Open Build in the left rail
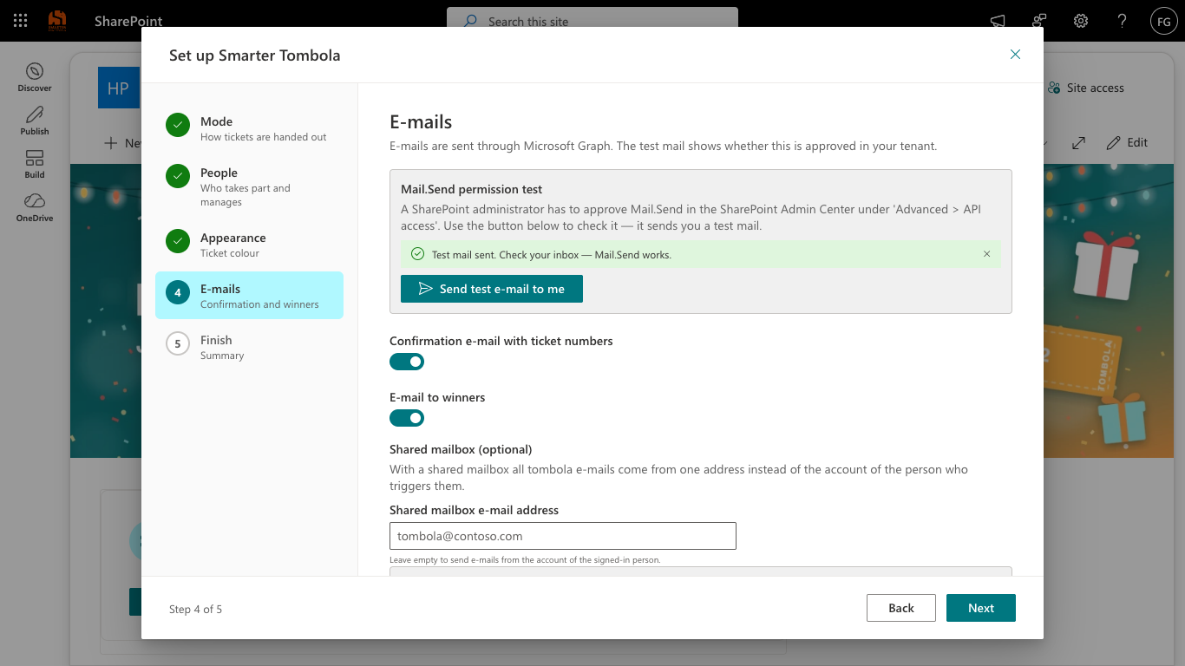 coord(35,164)
